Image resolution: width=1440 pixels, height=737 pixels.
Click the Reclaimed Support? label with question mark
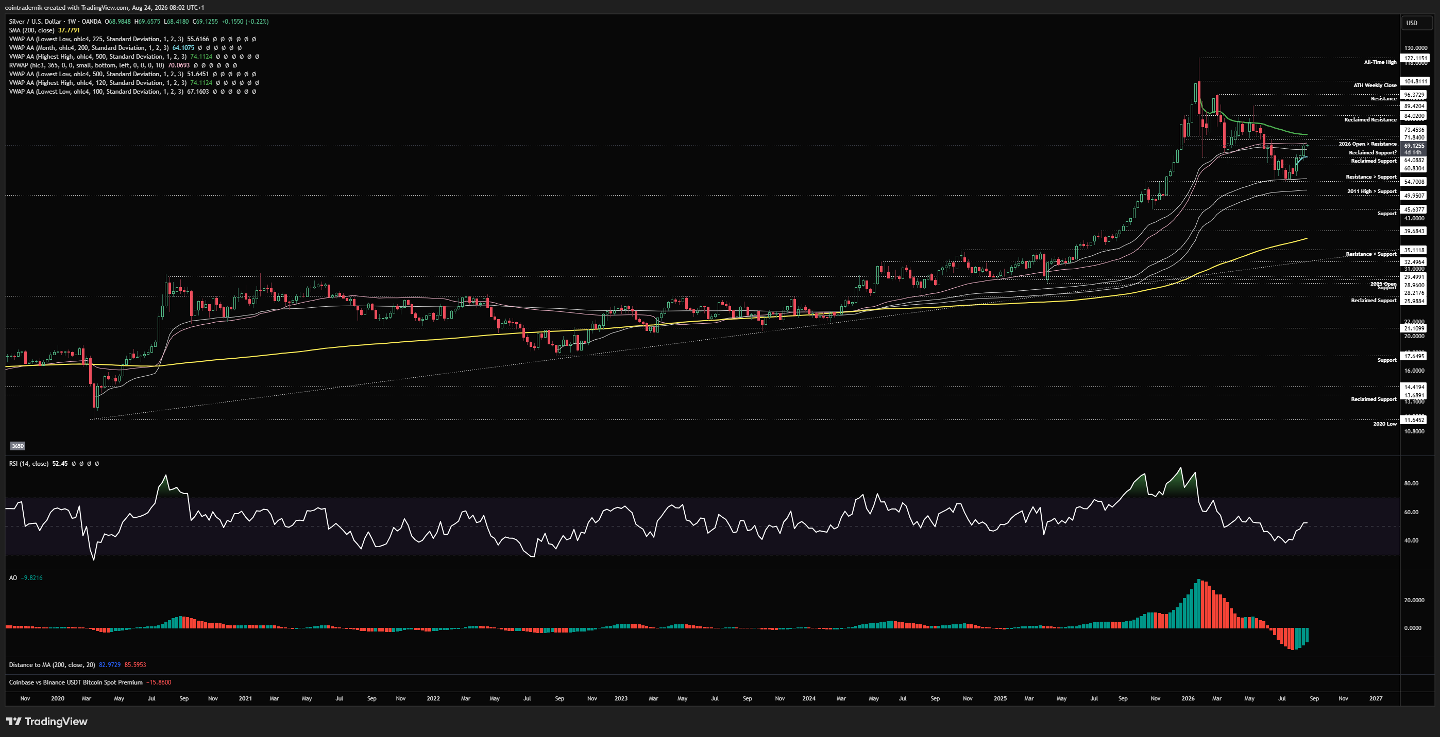[x=1373, y=152]
